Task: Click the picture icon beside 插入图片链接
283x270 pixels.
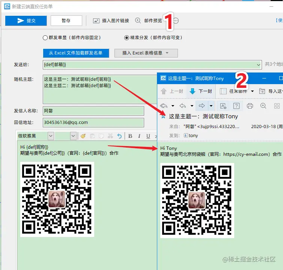Action: pyautogui.click(x=96, y=21)
